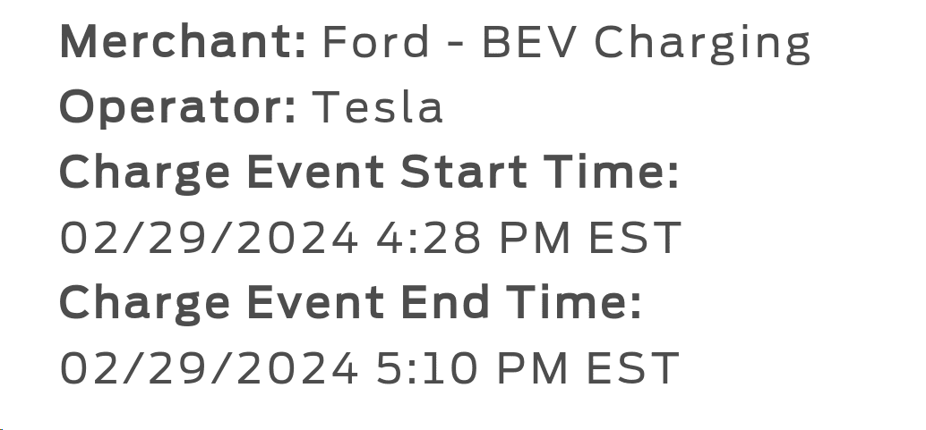926x430 pixels.
Task: Click the Merchant label
Action: point(183,42)
